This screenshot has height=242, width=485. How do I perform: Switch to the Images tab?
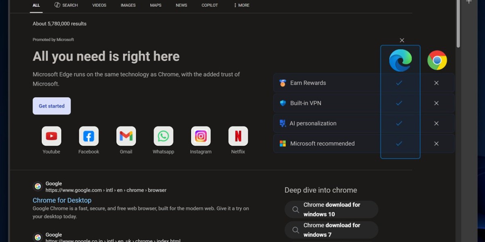128,5
